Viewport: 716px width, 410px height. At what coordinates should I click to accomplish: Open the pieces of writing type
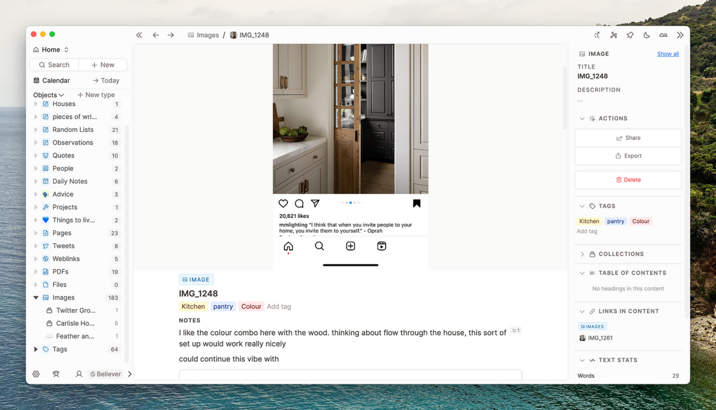[x=74, y=117]
